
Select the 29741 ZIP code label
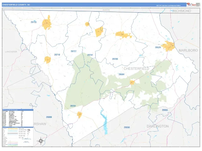pos(90,55)
